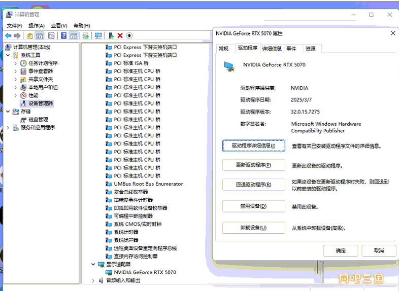Click the 回退驱动程序(R) button
399x291 pixels.
(253, 185)
